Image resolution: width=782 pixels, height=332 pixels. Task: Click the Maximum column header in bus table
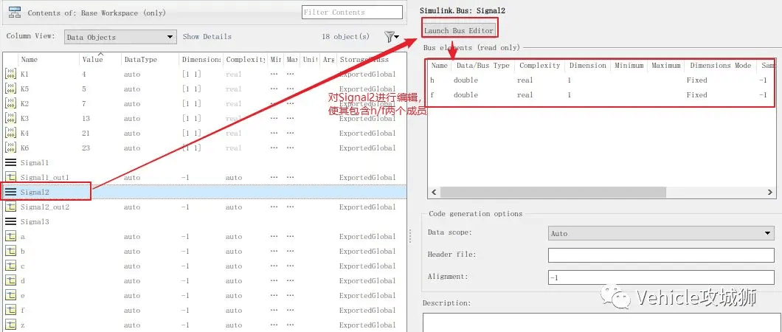(x=665, y=66)
